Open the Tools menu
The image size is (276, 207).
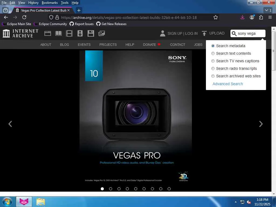tap(65, 3)
